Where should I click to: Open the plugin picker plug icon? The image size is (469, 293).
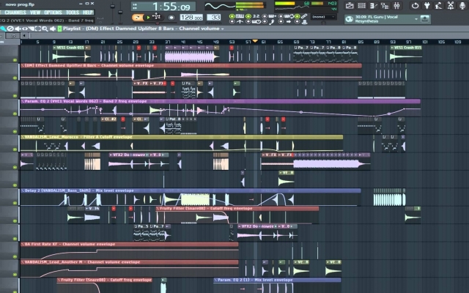coord(426,5)
